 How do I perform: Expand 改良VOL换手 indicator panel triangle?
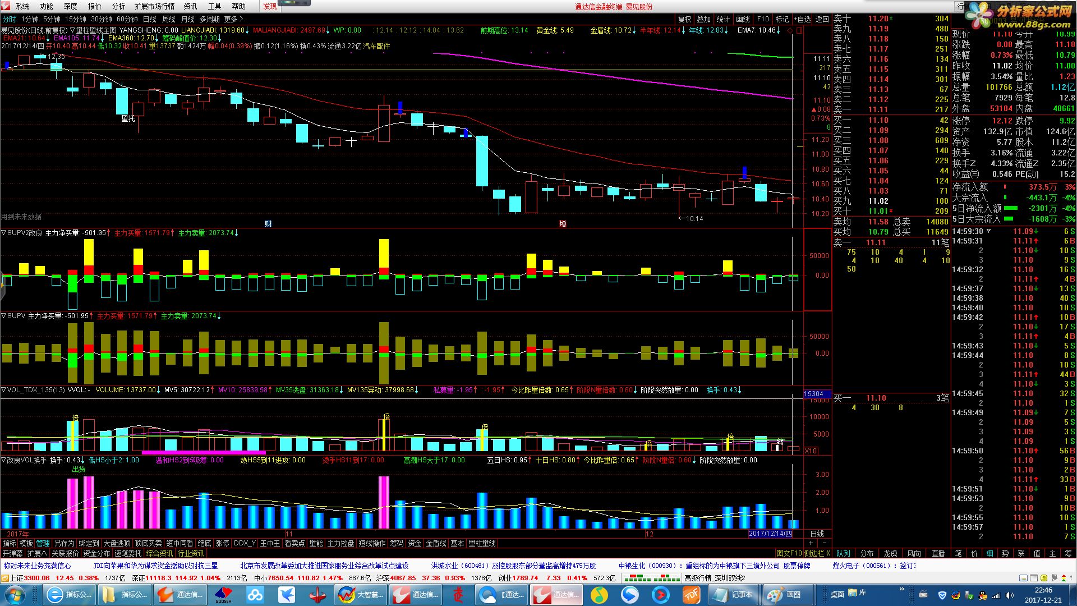(3, 460)
